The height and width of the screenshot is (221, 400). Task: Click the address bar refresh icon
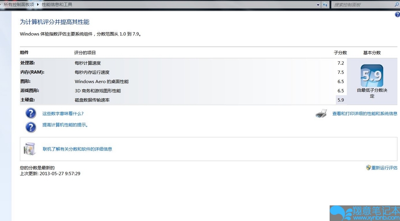(325, 5)
